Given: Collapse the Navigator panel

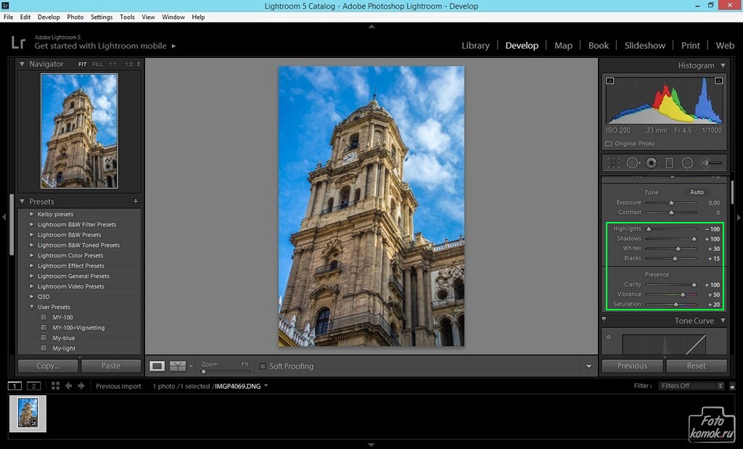Looking at the screenshot, I should [22, 64].
